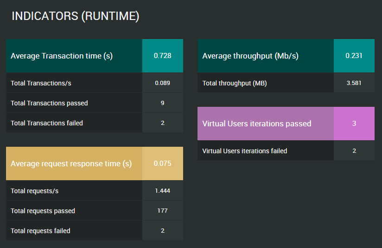Select the Total Transactions failed row
Screen dimensions: 382x248
(x=47, y=123)
